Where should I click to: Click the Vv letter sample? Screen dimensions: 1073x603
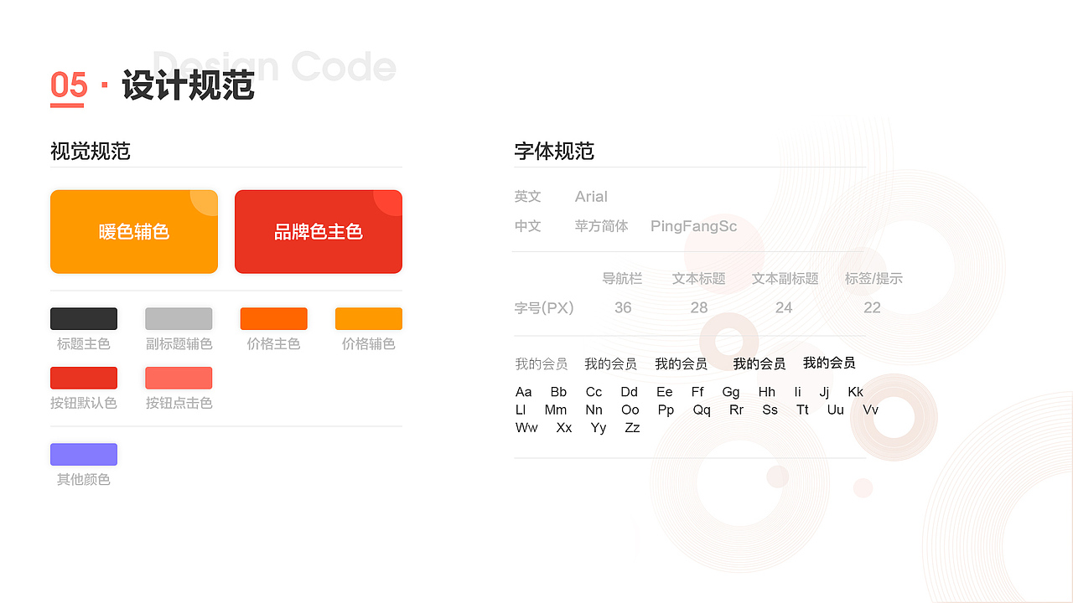[x=871, y=410]
